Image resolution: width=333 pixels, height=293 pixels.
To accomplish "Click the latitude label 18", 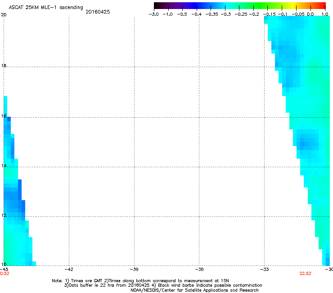I will point(4,65).
